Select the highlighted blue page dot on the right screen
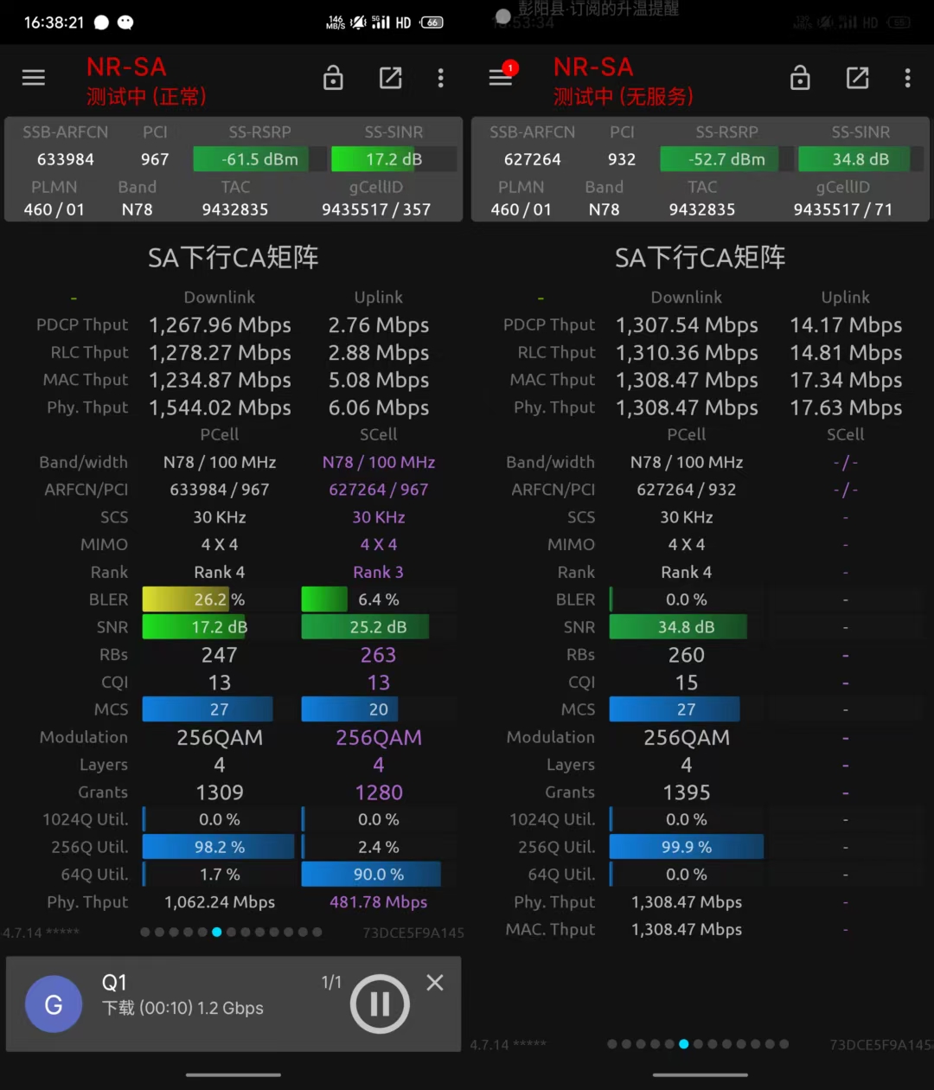The image size is (934, 1090). [x=683, y=1044]
